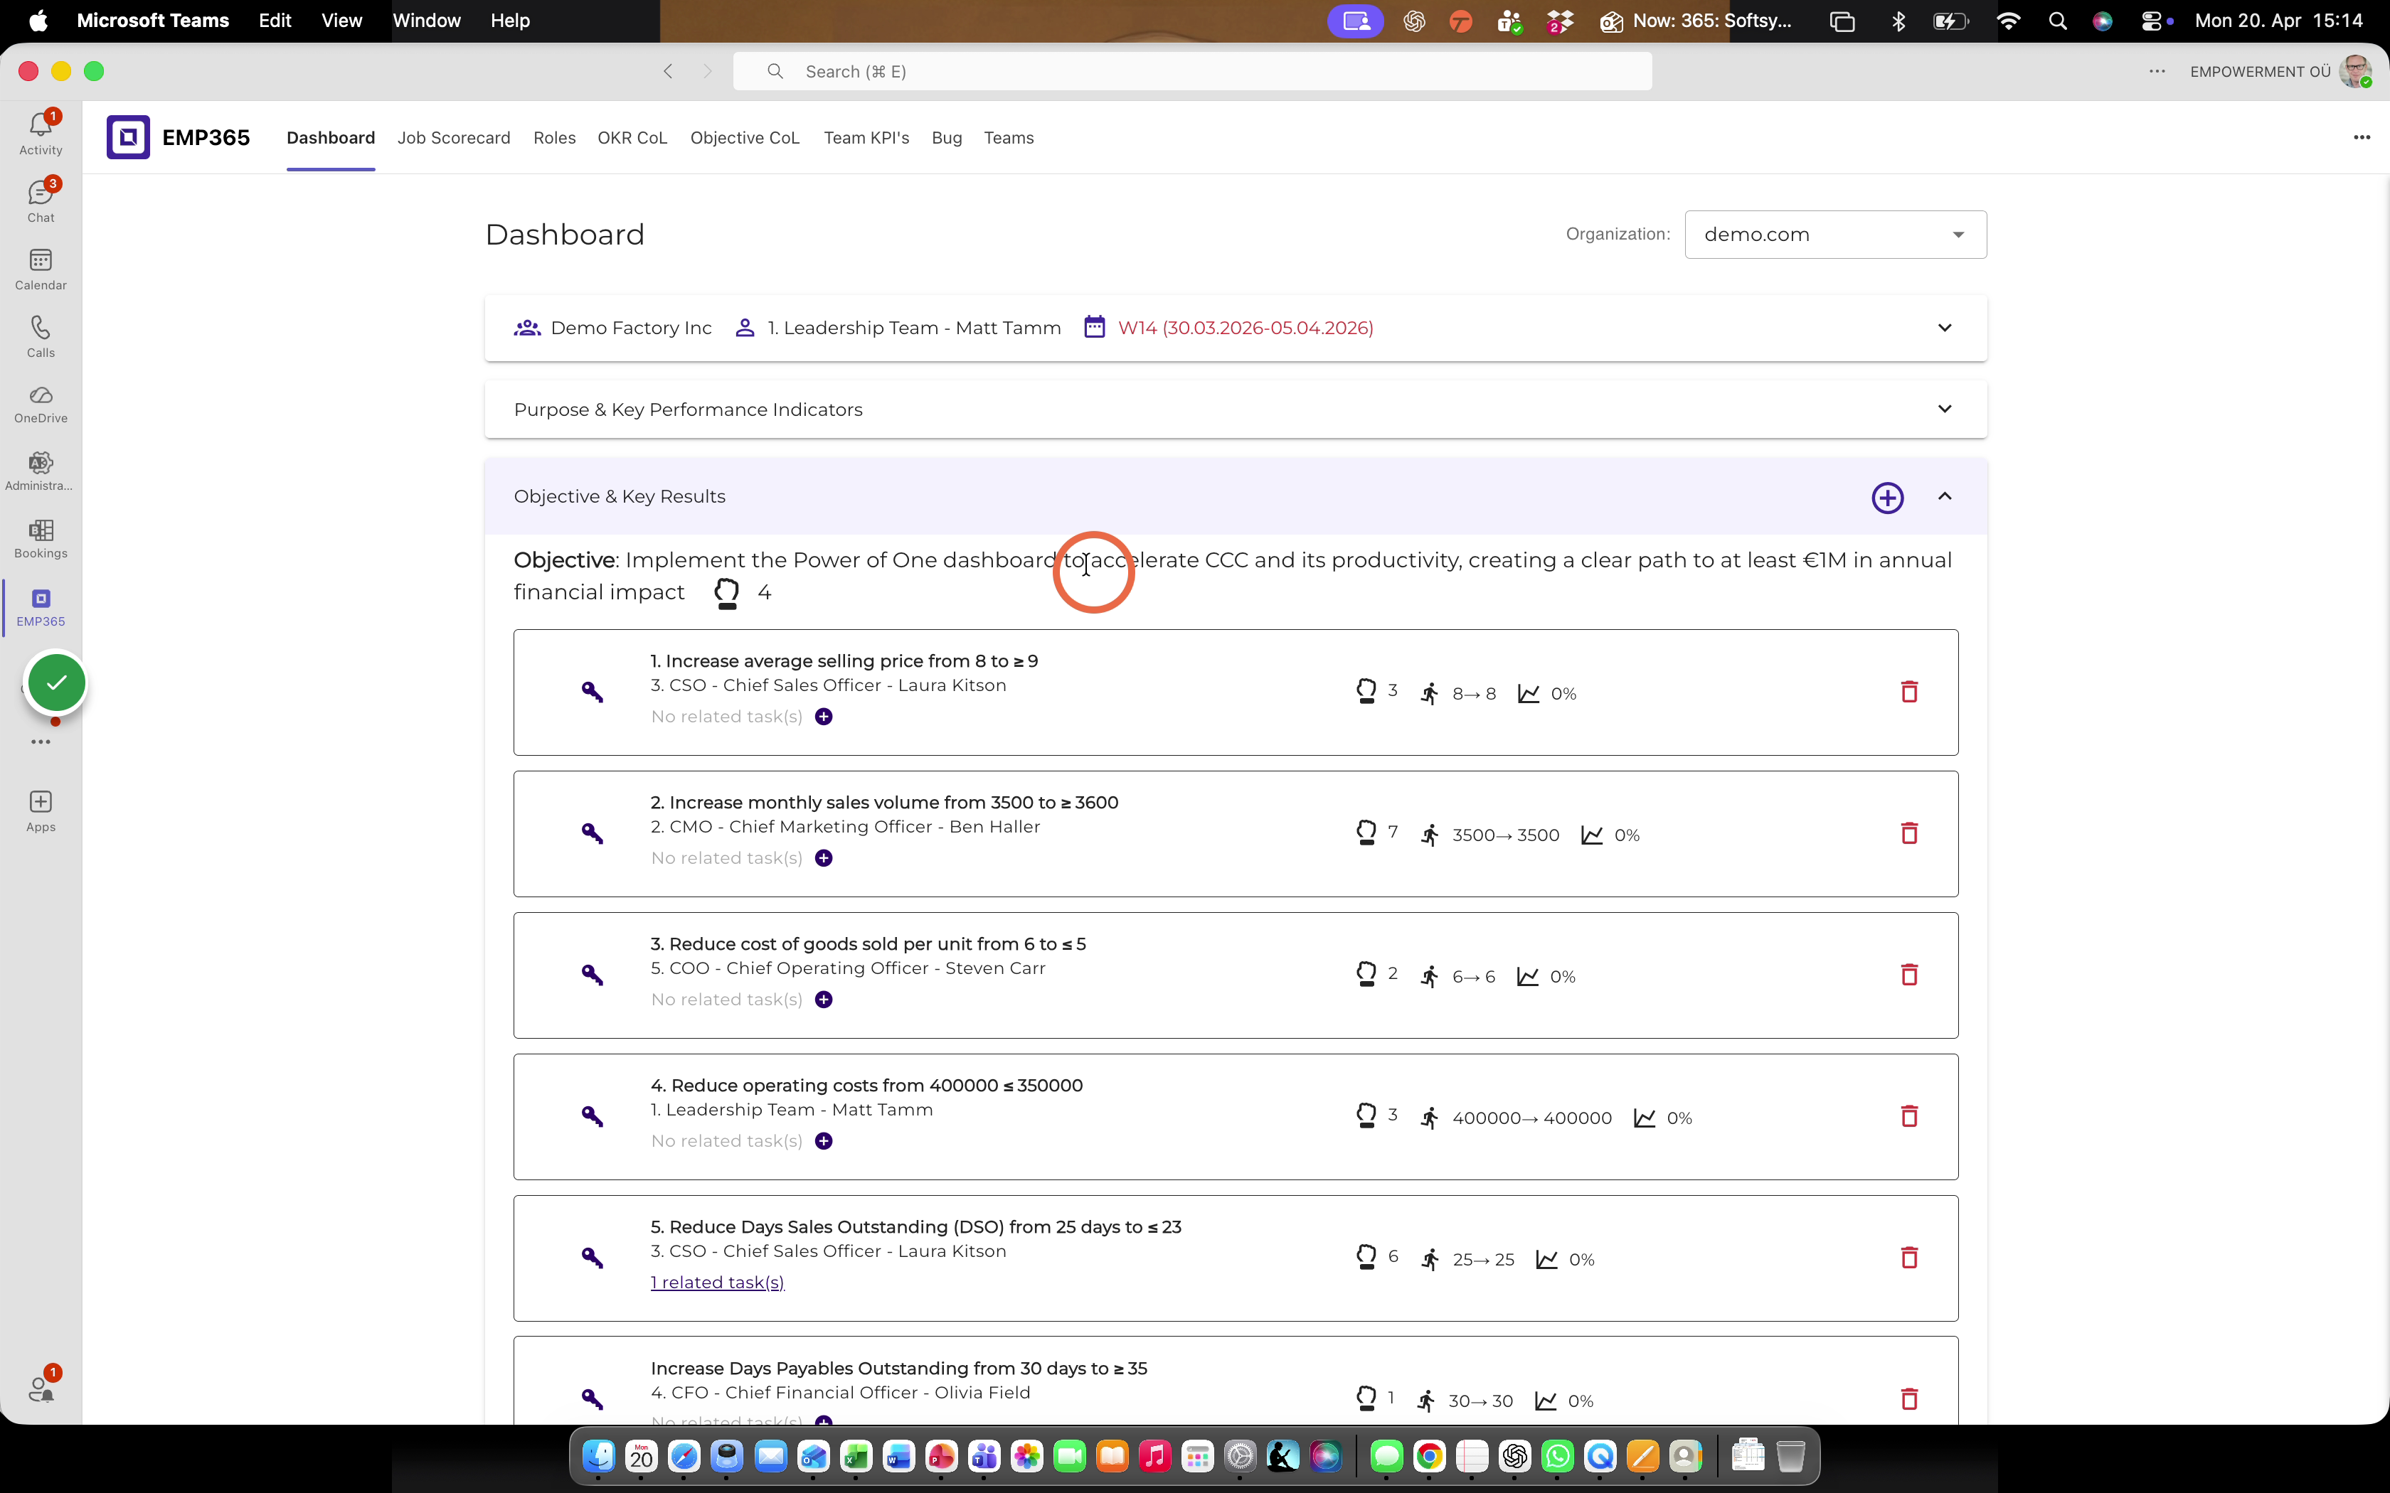Open Apps store in Teams sidebar
The image size is (2390, 1493).
[41, 810]
